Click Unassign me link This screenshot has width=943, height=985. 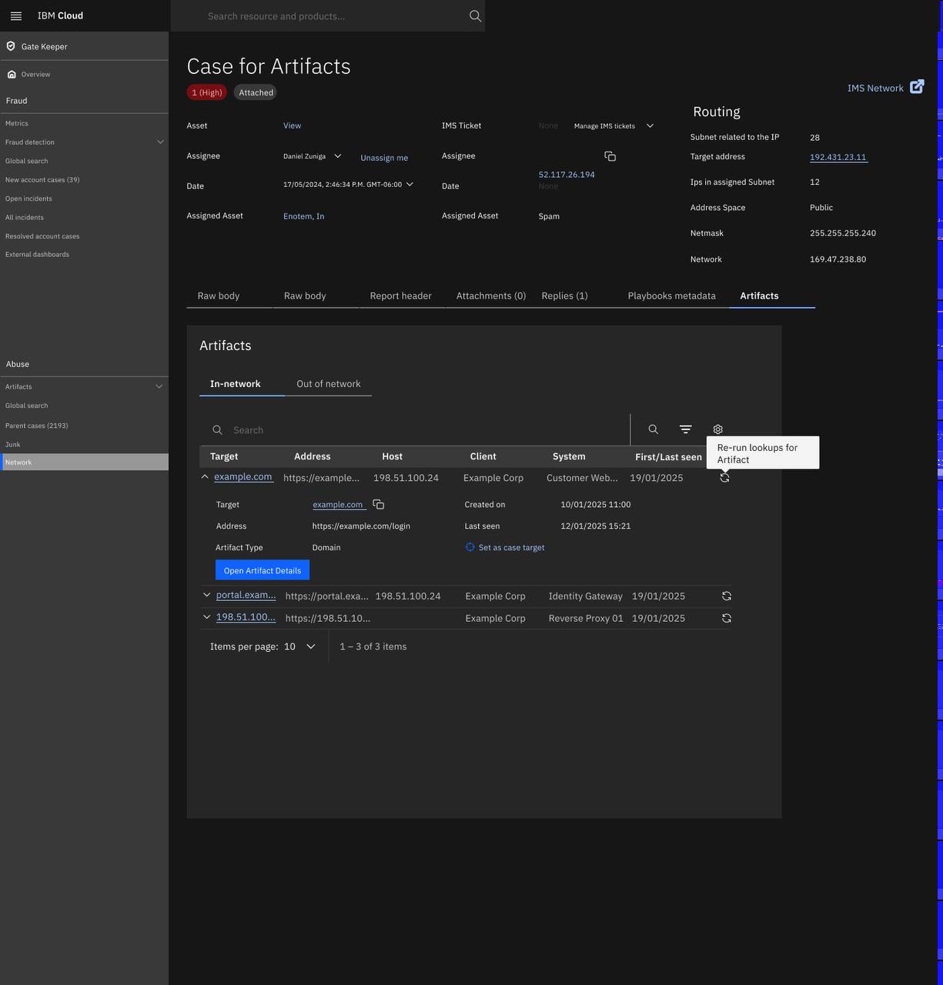coord(384,158)
